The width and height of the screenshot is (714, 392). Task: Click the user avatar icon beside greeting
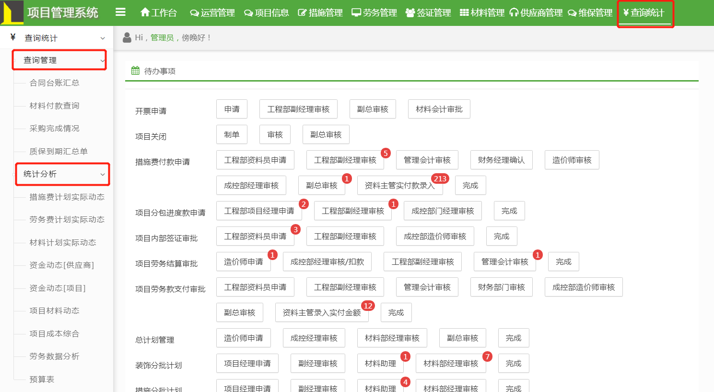pos(127,37)
